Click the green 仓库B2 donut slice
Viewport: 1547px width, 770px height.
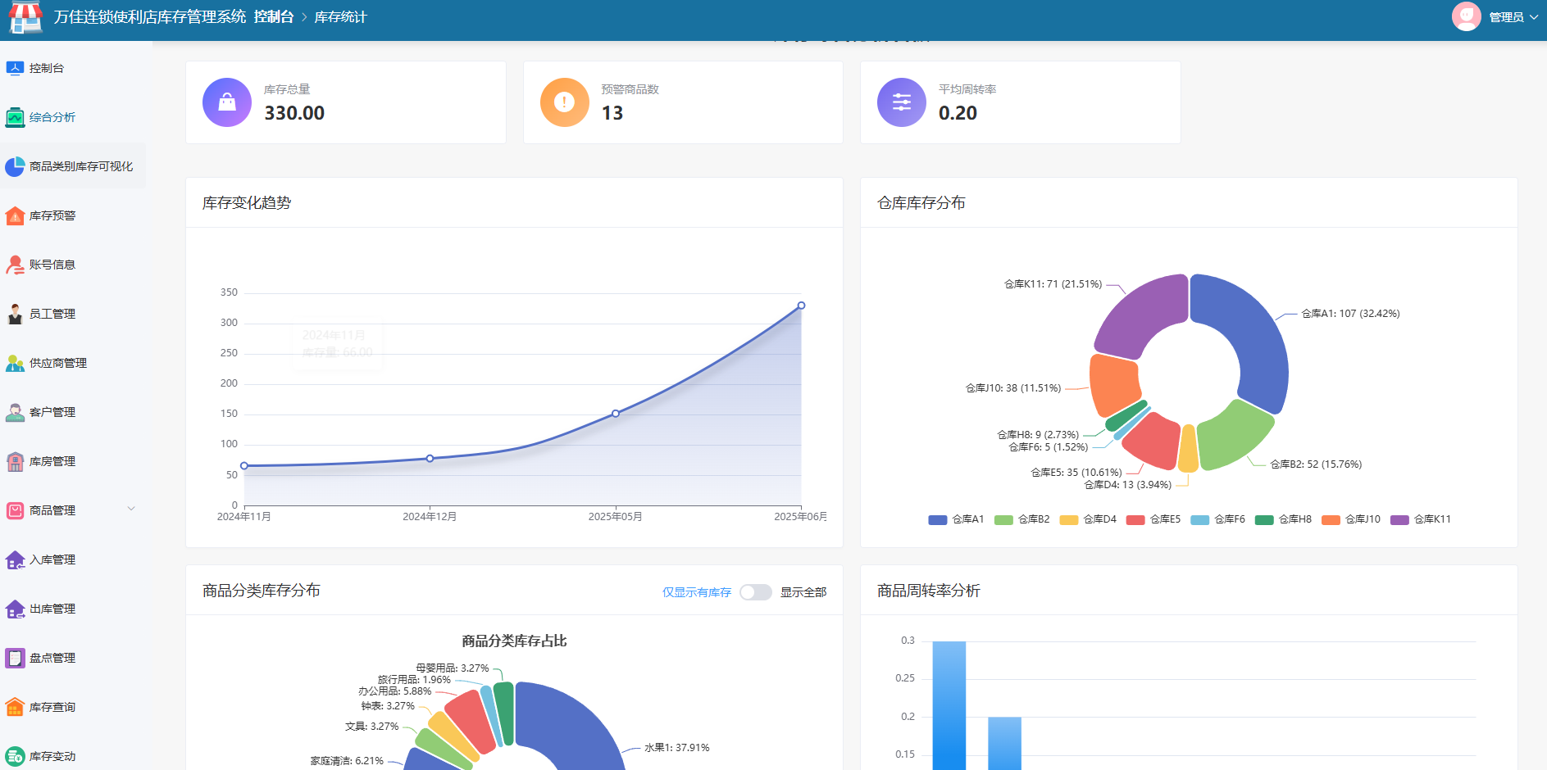(x=1234, y=436)
